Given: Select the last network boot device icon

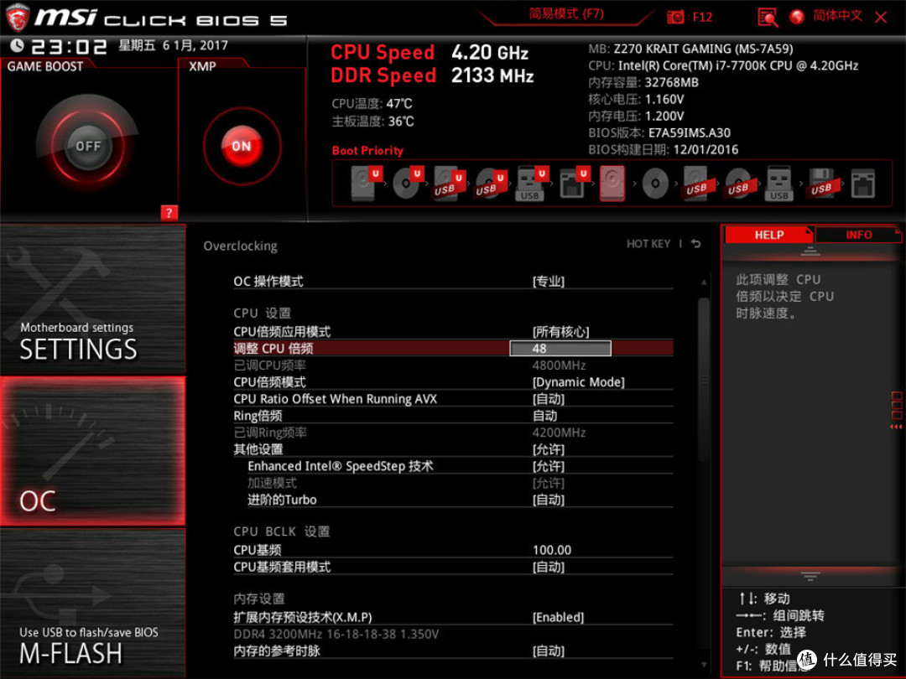Looking at the screenshot, I should coord(862,184).
